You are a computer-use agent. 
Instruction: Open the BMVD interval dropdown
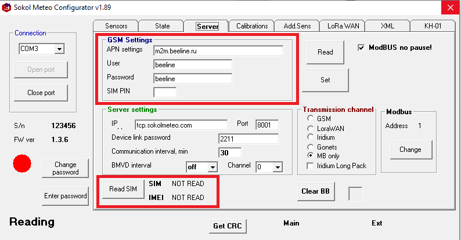(213, 167)
